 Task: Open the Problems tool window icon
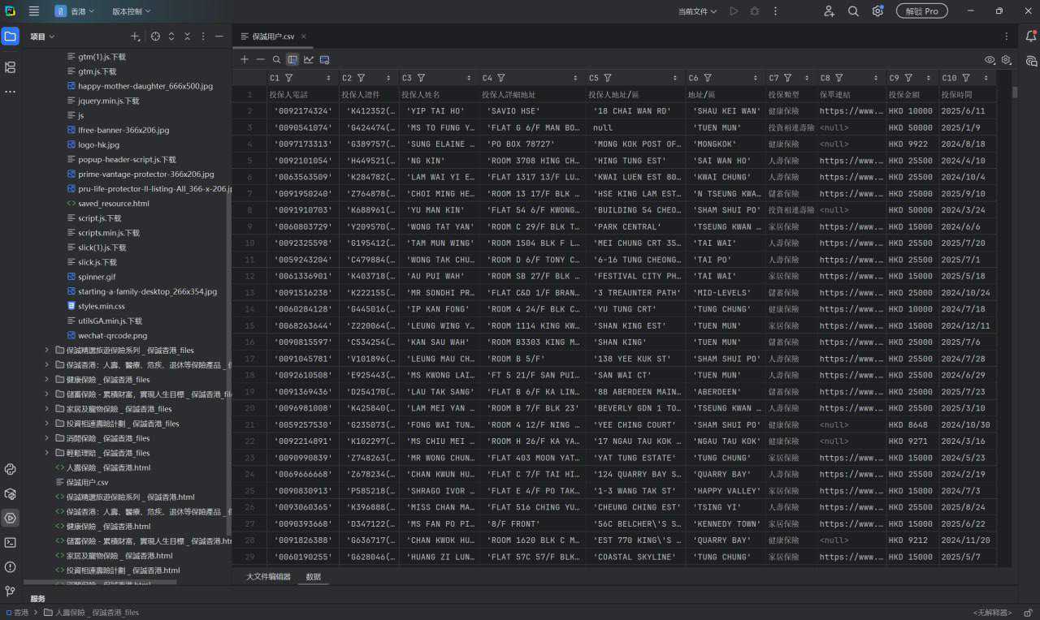point(10,566)
